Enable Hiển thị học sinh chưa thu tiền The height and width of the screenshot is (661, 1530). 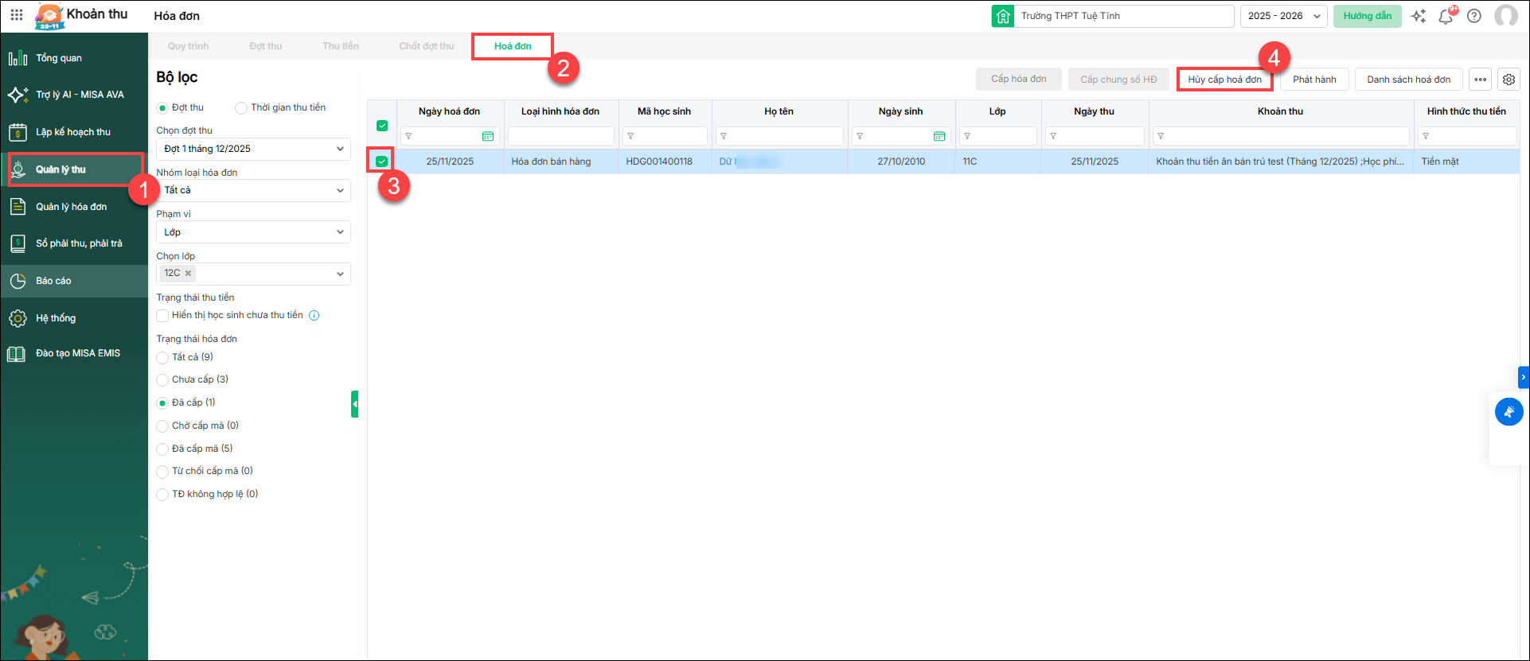click(x=162, y=316)
